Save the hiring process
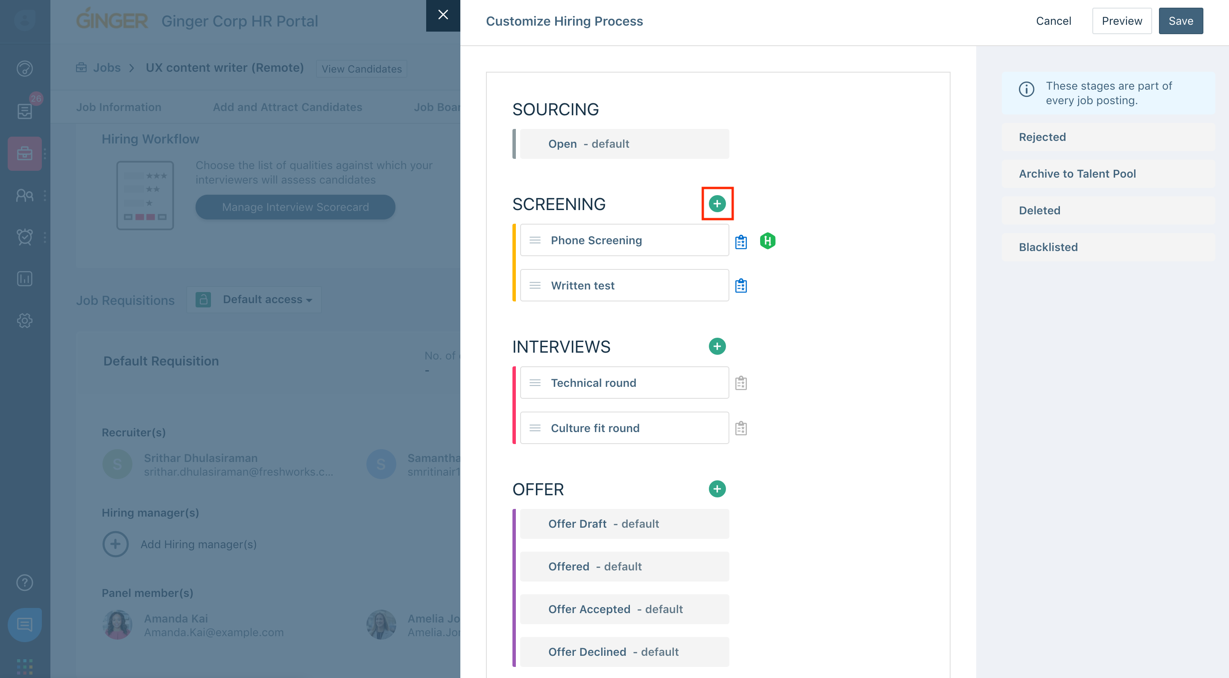The height and width of the screenshot is (678, 1229). click(1181, 21)
